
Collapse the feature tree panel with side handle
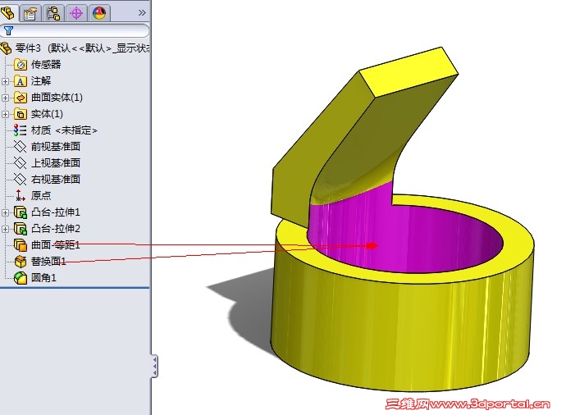point(155,367)
